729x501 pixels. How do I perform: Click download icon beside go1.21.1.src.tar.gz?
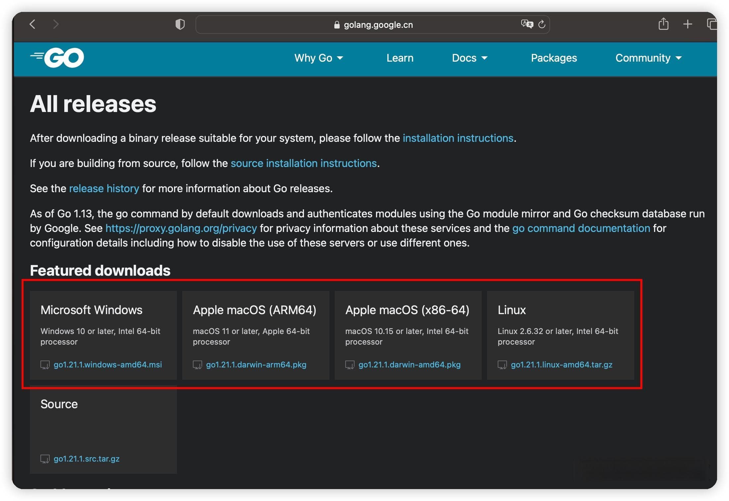point(45,459)
